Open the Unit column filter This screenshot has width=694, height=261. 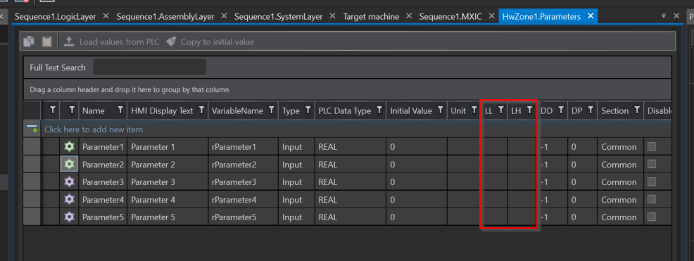tap(474, 110)
